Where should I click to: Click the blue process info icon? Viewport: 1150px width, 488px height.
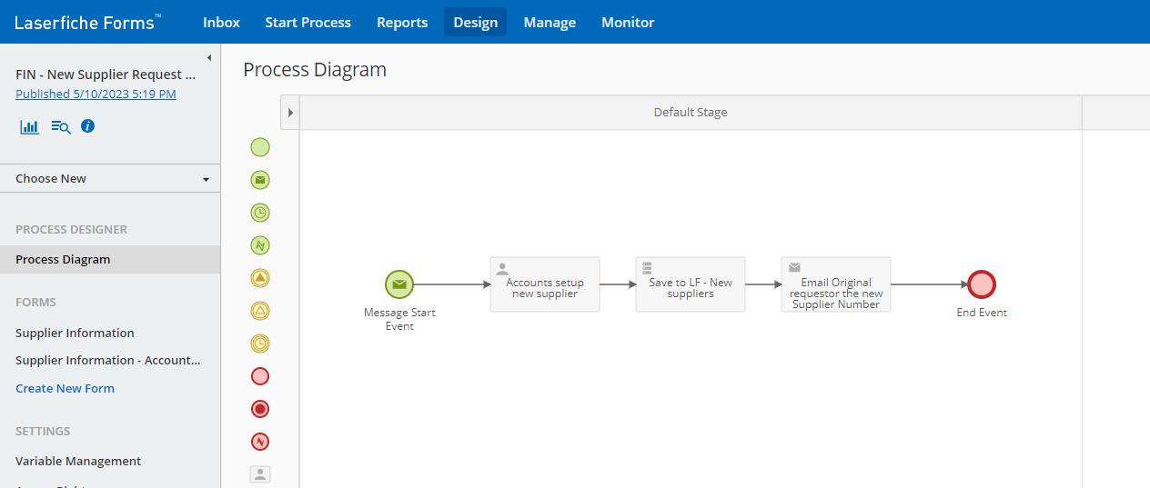tap(87, 126)
